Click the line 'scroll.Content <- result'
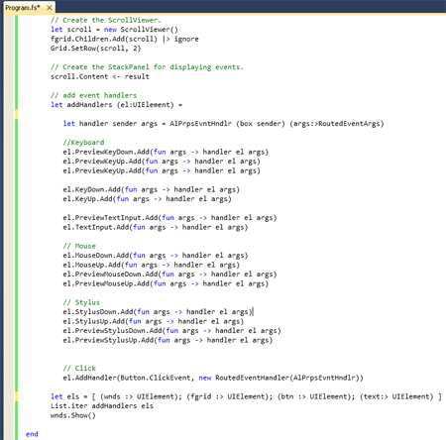Viewport: 446px width, 440px height. point(100,76)
